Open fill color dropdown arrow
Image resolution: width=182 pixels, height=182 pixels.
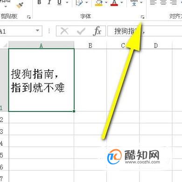[x=106, y=2]
